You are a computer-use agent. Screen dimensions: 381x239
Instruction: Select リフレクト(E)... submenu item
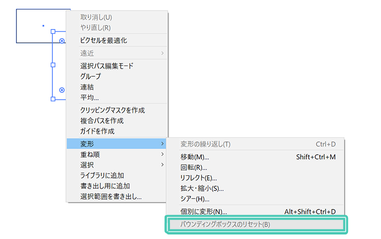(x=256, y=178)
